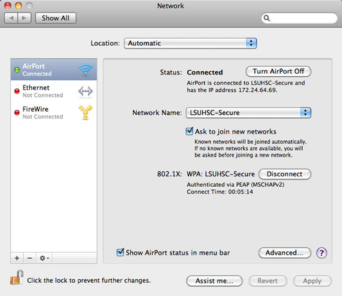Select FireWire in the services list
The height and width of the screenshot is (296, 342).
pos(53,112)
